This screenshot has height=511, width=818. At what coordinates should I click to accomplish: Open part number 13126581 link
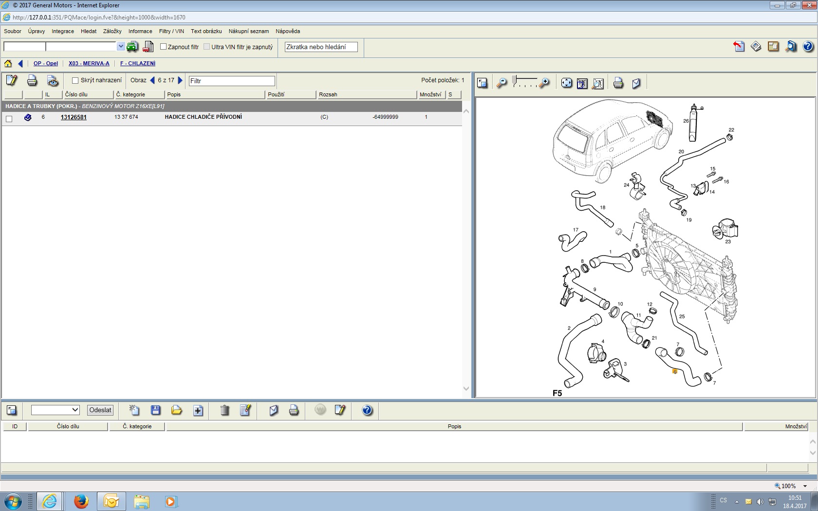click(74, 117)
